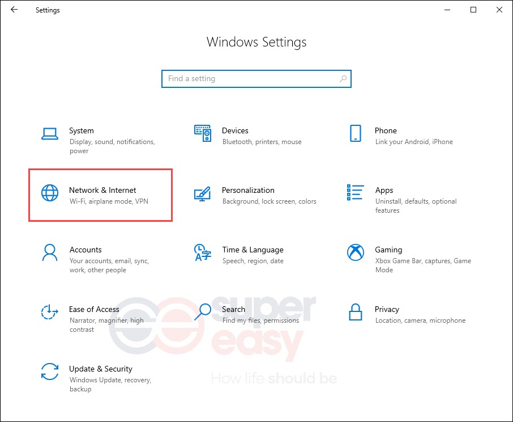The image size is (513, 422).
Task: Close the Settings window
Action: coord(499,10)
